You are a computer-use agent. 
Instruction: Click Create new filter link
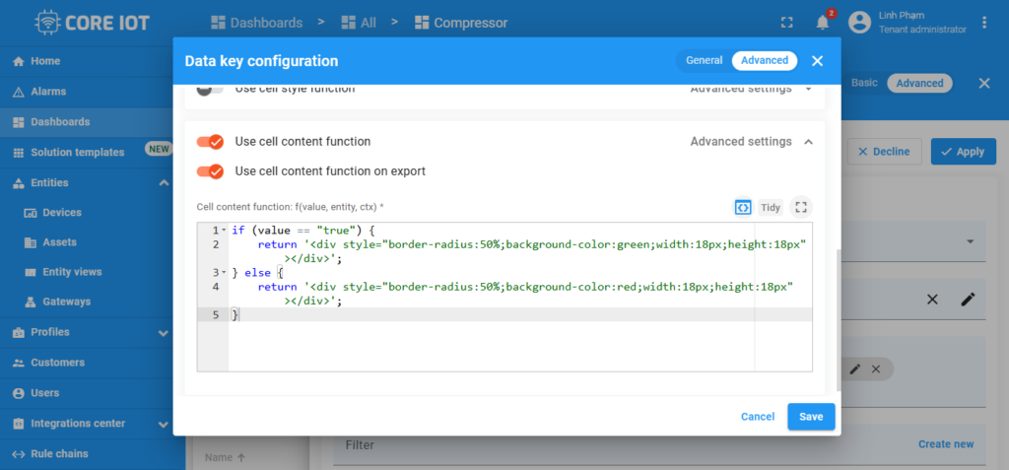[946, 444]
